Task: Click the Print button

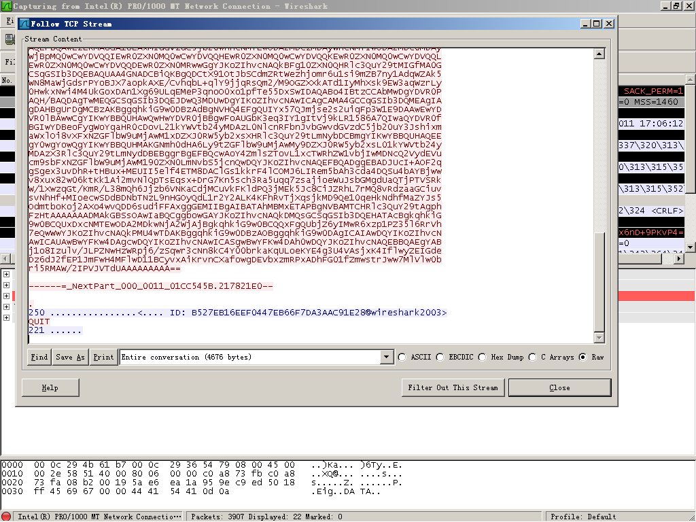Action: pyautogui.click(x=103, y=357)
